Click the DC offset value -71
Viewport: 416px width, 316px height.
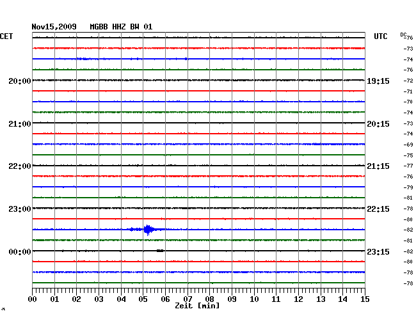click(408, 91)
